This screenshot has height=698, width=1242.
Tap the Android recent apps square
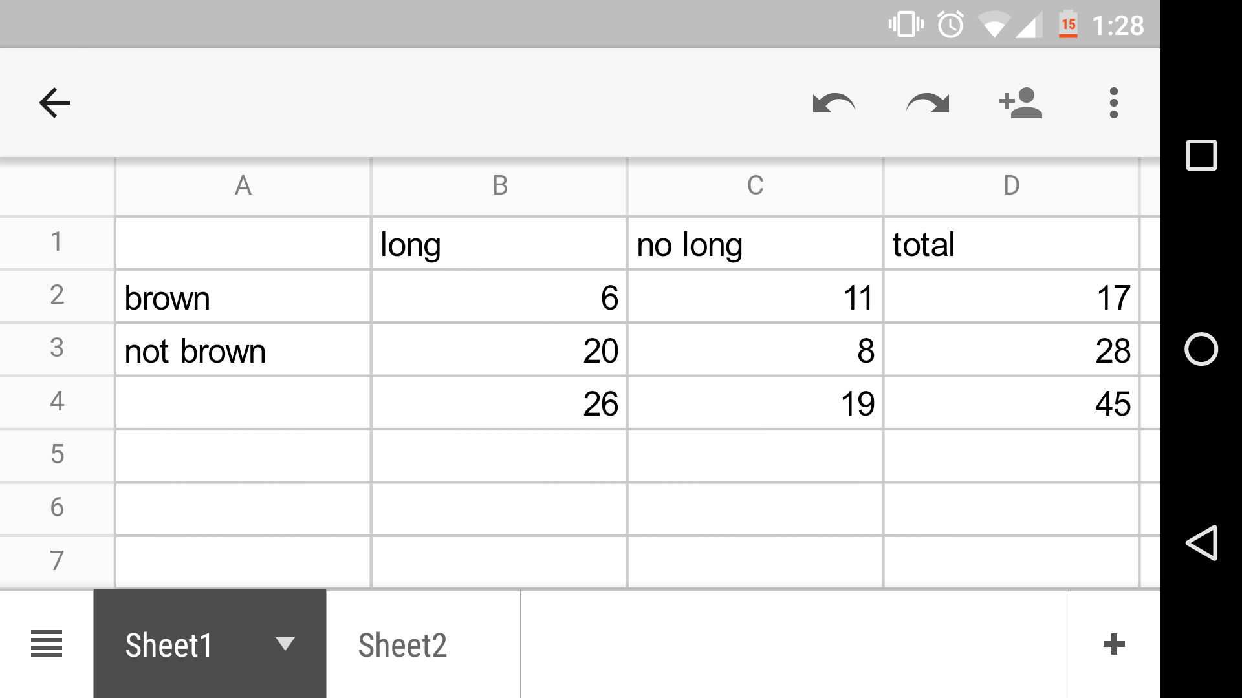(x=1201, y=155)
